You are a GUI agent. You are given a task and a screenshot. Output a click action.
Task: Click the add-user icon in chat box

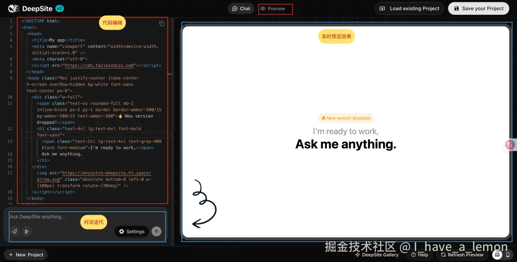tap(27, 231)
